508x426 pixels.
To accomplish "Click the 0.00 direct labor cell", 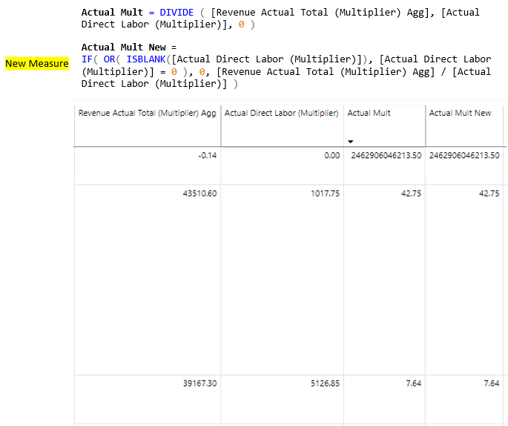I will coord(331,156).
